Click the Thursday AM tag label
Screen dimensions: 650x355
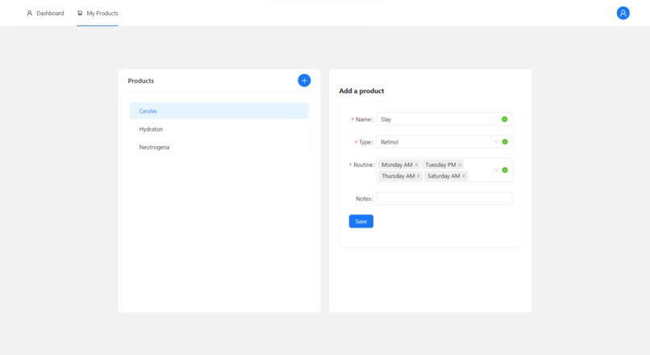[398, 176]
